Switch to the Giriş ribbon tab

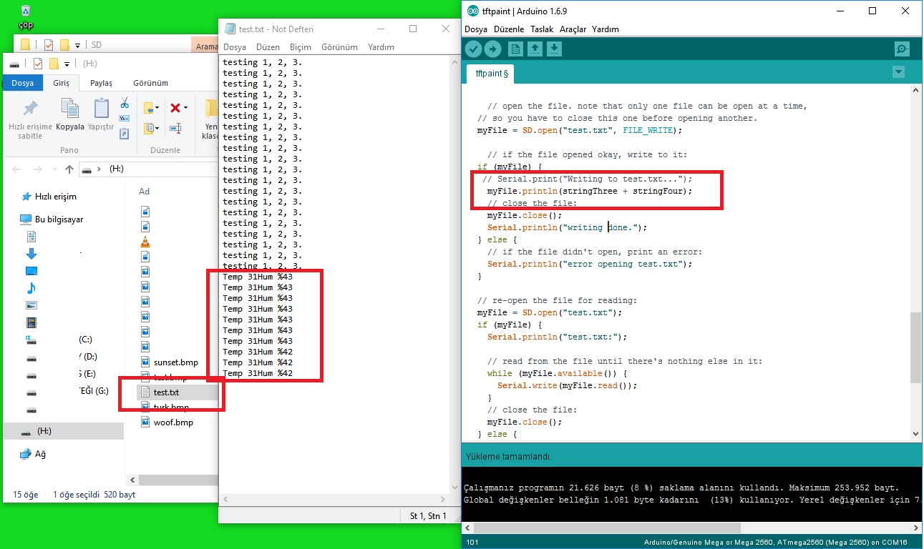click(61, 83)
